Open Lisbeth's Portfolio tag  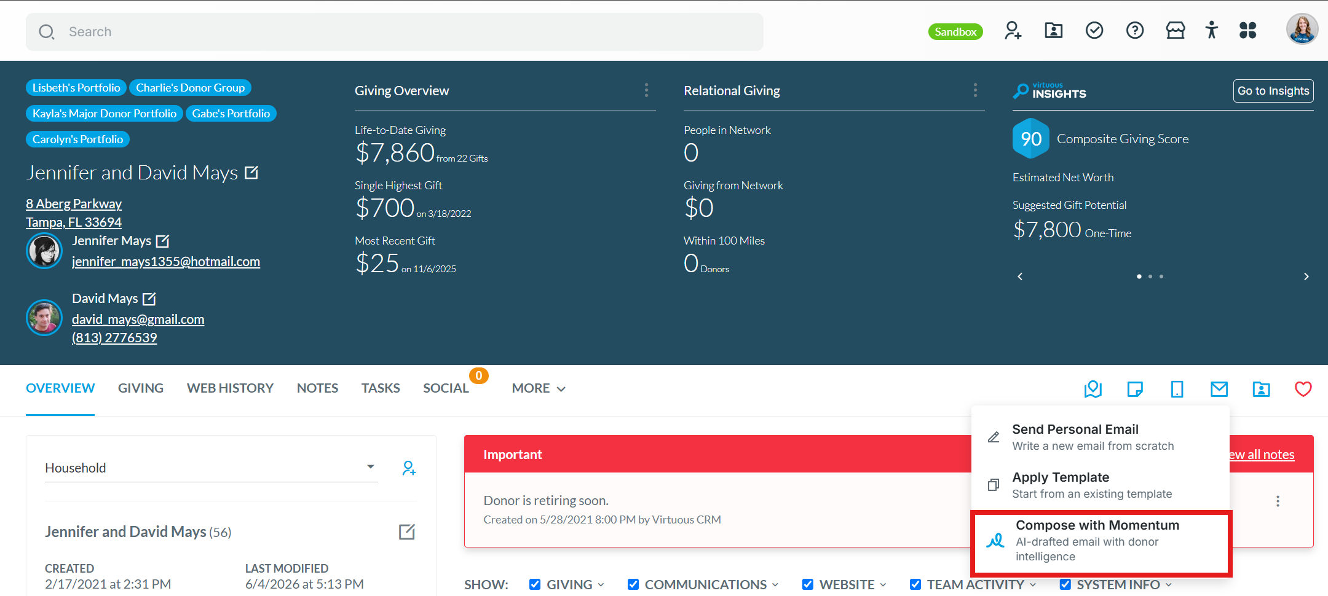coord(76,88)
